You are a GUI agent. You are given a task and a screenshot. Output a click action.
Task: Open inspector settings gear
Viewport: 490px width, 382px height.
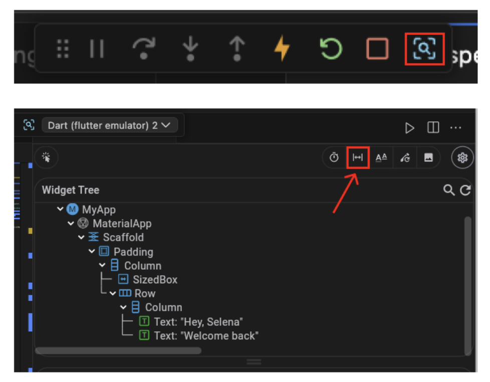pos(462,157)
